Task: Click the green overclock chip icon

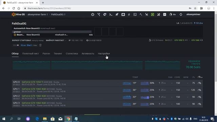Action: [x=153, y=14]
